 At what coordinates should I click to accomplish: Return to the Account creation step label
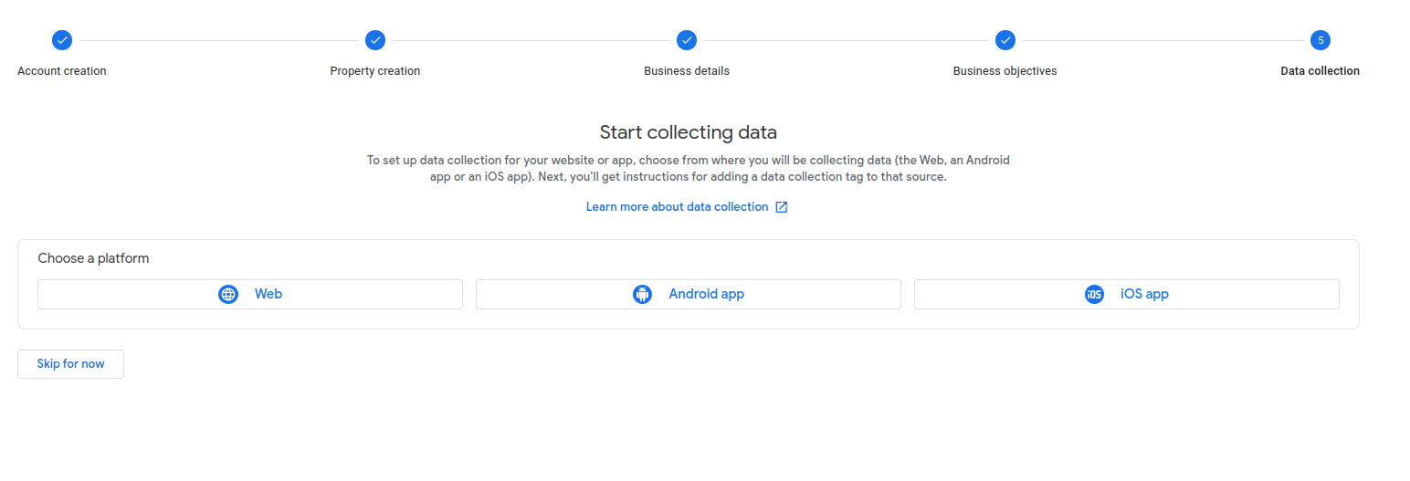point(62,71)
